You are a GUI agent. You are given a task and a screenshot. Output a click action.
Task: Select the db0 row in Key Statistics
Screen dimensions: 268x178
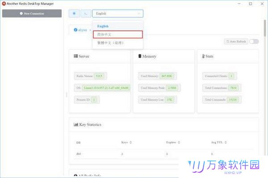pos(163,154)
